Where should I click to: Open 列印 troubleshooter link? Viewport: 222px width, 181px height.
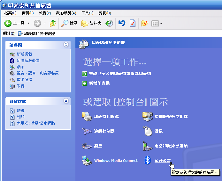coord(20,117)
